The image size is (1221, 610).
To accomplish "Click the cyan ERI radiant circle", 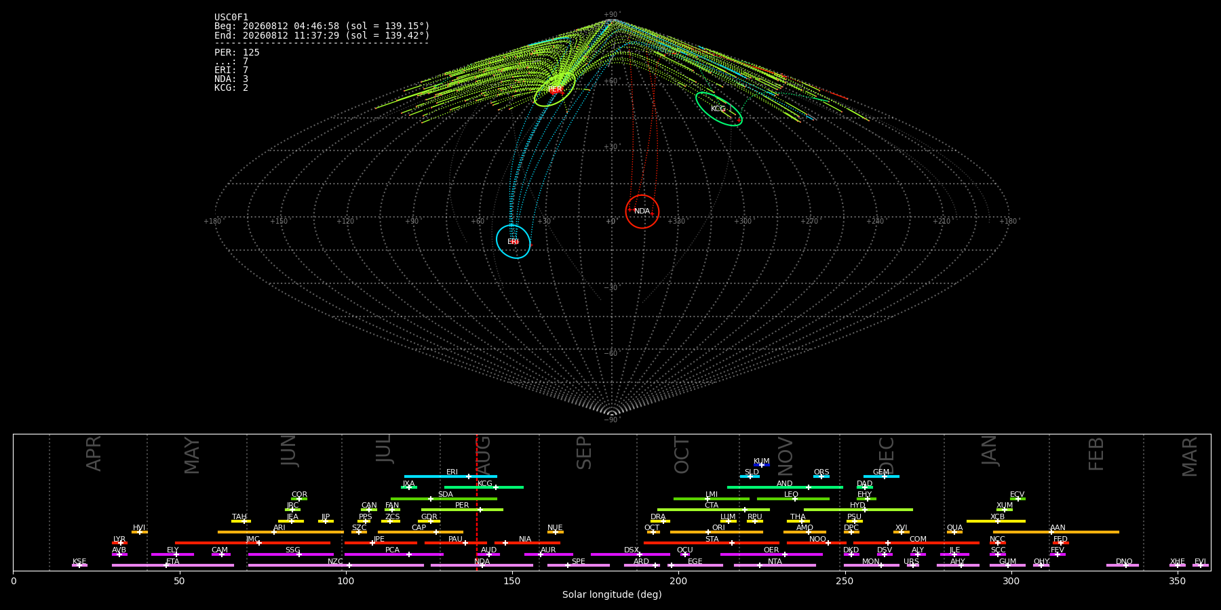I will click(513, 241).
